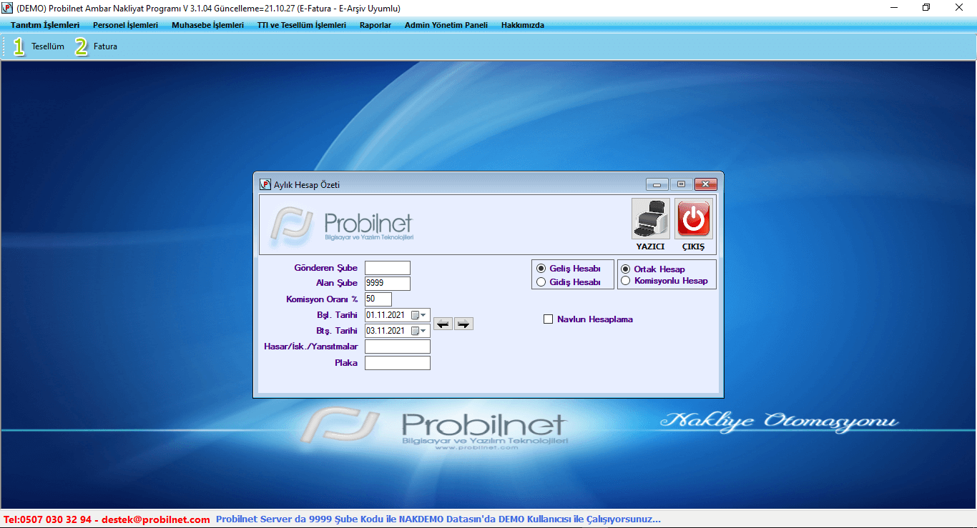Click the YAZICI printer icon

click(x=650, y=219)
